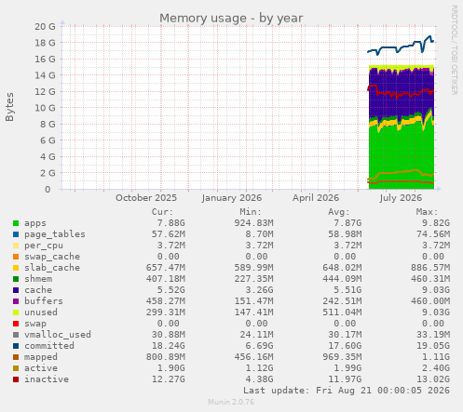Click inactive current value 12.27G
Screen dimensions: 463x412
click(169, 379)
